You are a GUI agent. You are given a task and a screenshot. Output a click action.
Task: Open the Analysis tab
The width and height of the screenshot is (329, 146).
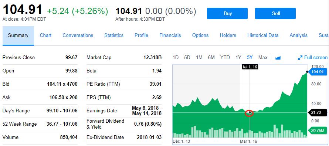[x=299, y=35]
